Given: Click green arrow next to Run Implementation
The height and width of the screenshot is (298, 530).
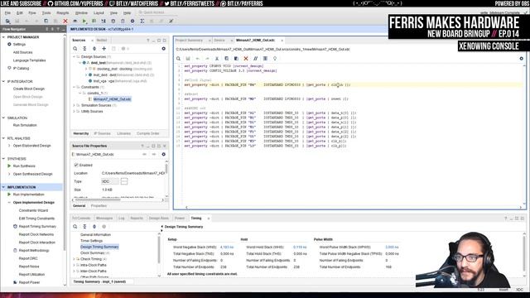Looking at the screenshot, I should [x=9, y=195].
